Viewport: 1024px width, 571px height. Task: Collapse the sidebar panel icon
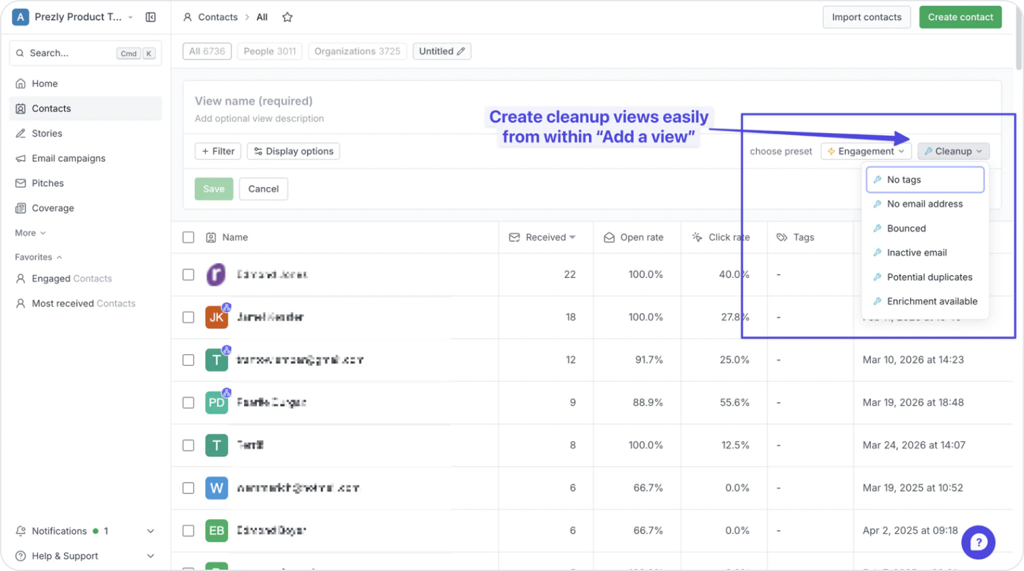coord(150,17)
